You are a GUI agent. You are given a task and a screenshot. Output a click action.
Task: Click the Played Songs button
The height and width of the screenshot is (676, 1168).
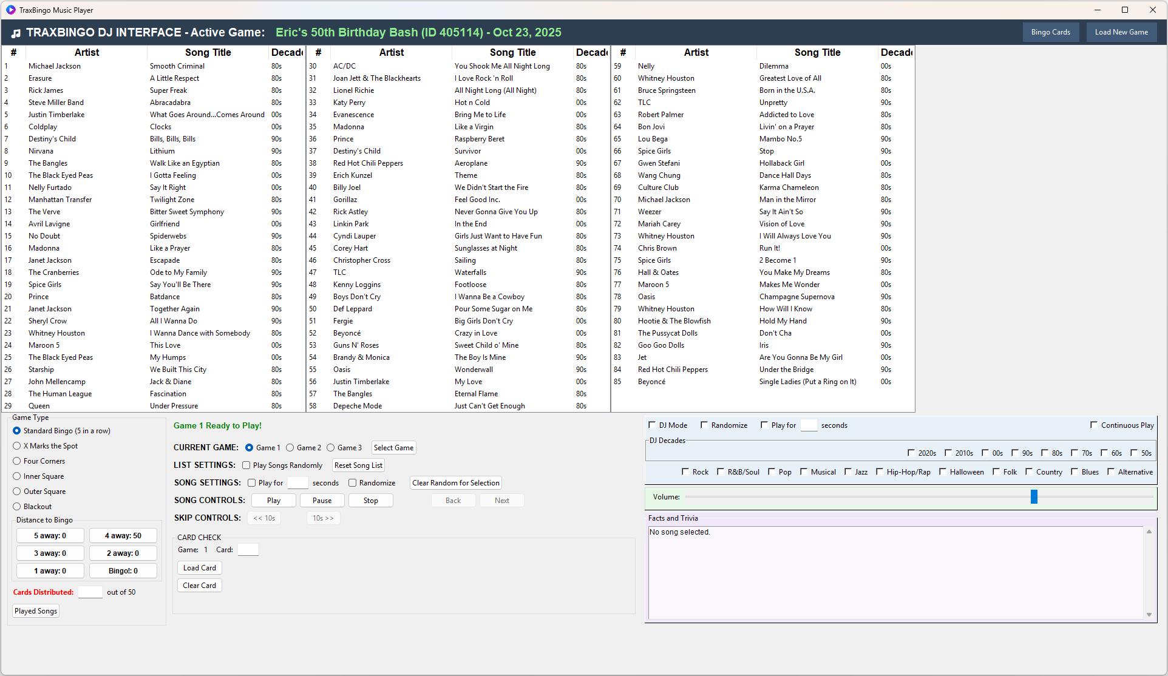(x=36, y=611)
